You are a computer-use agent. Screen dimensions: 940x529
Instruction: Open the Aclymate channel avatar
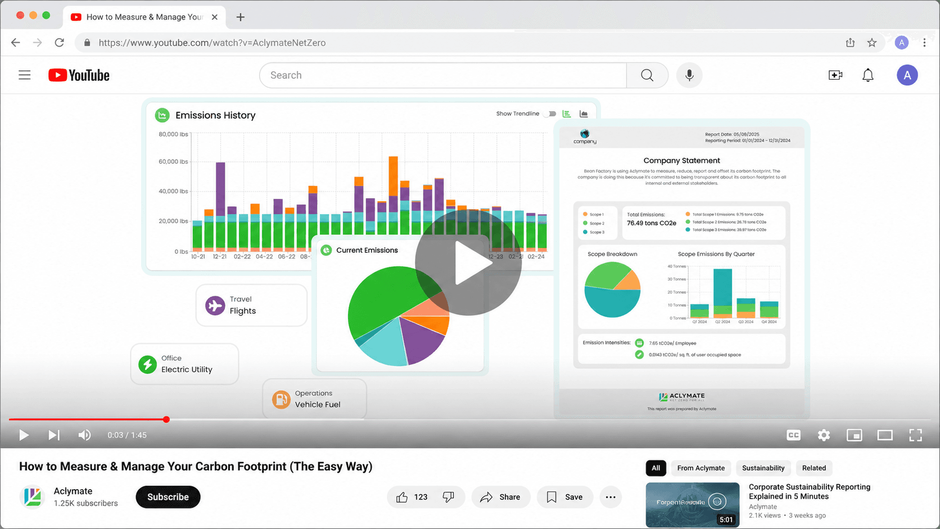(x=33, y=497)
